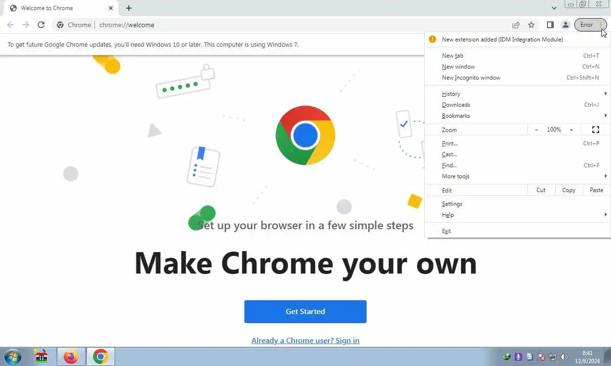The height and width of the screenshot is (366, 611).
Task: Open New extension added IDM notification
Action: [517, 40]
